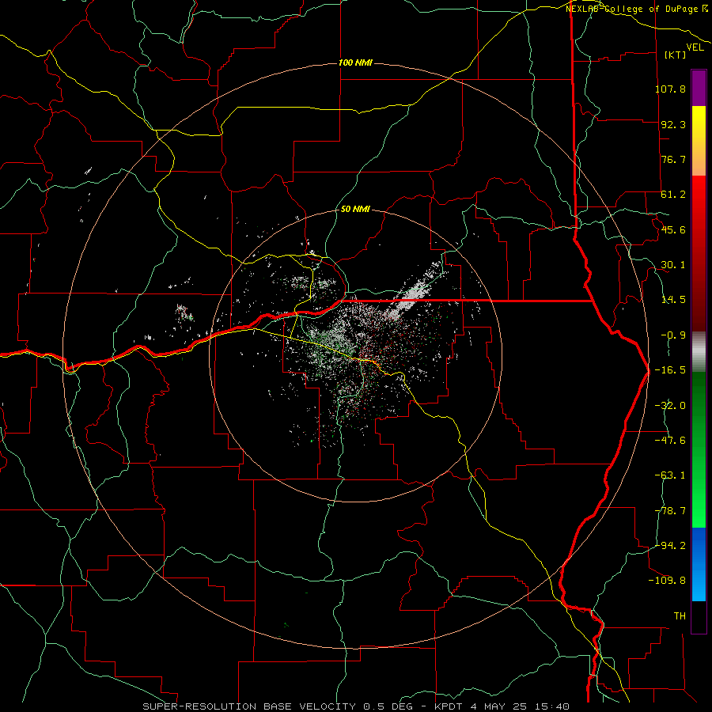Screen dimensions: 712x712
Task: Click the gray near-zero segment of color bar
Action: click(699, 352)
